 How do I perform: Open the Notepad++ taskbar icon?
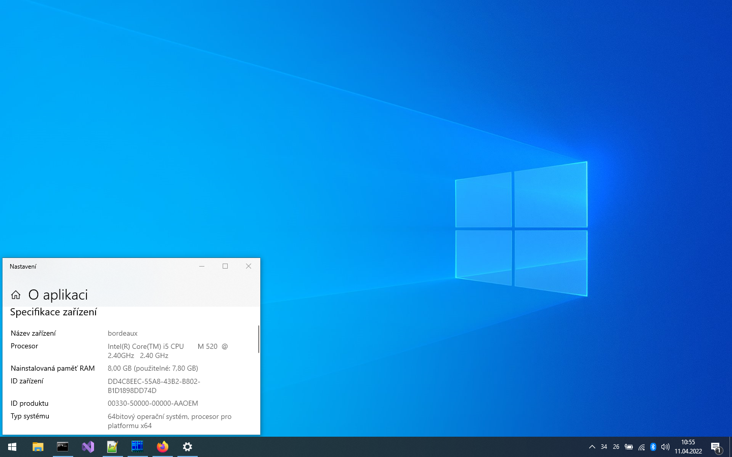point(112,447)
